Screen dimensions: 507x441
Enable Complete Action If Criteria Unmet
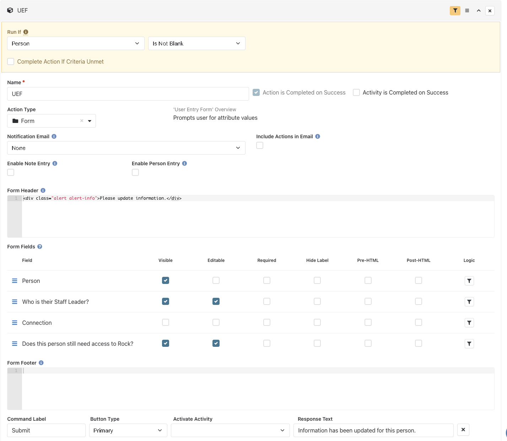(x=11, y=61)
